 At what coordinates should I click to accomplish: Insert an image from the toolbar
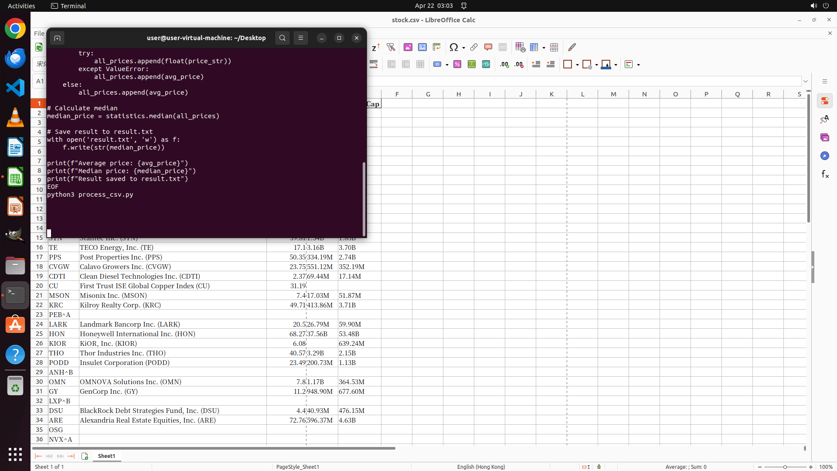point(408,47)
